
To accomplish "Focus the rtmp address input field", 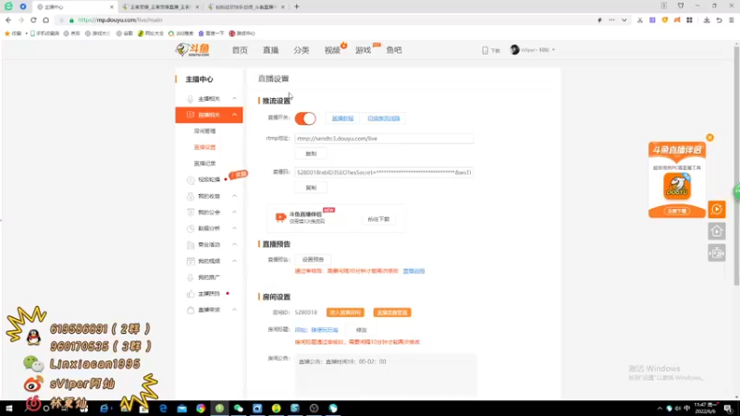I will click(x=384, y=139).
